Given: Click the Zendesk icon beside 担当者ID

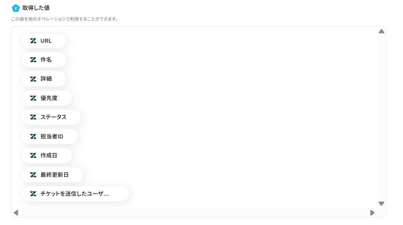Looking at the screenshot, I should [33, 136].
